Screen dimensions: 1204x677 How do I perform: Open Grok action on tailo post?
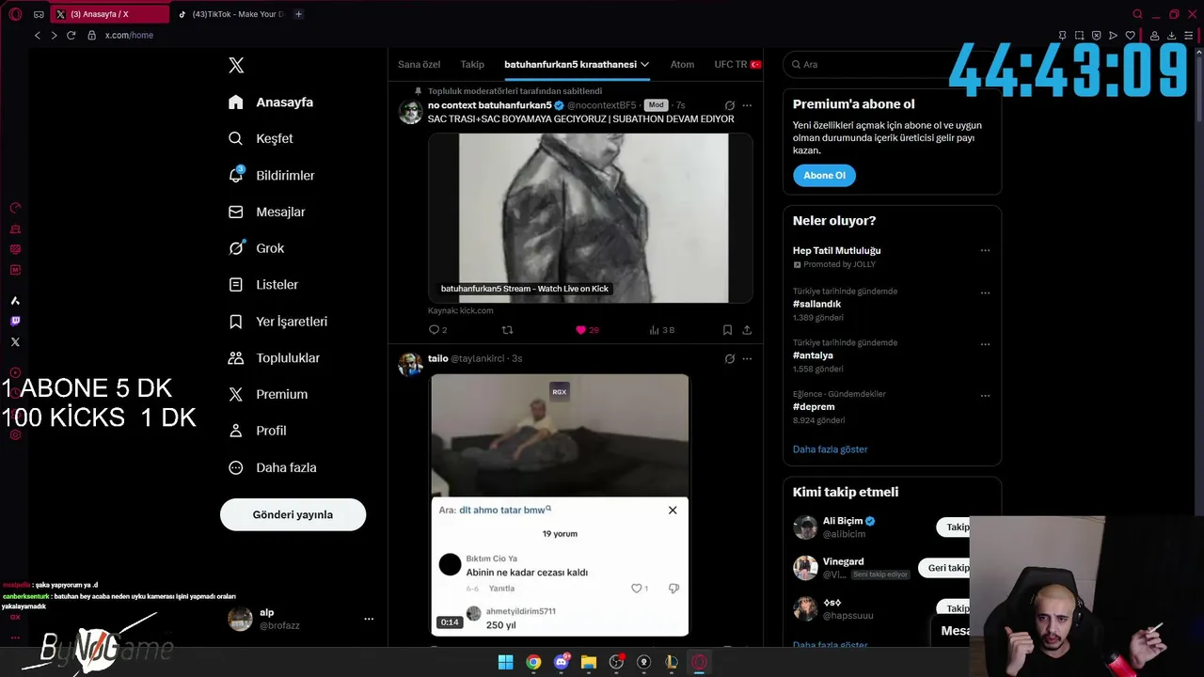click(x=729, y=358)
